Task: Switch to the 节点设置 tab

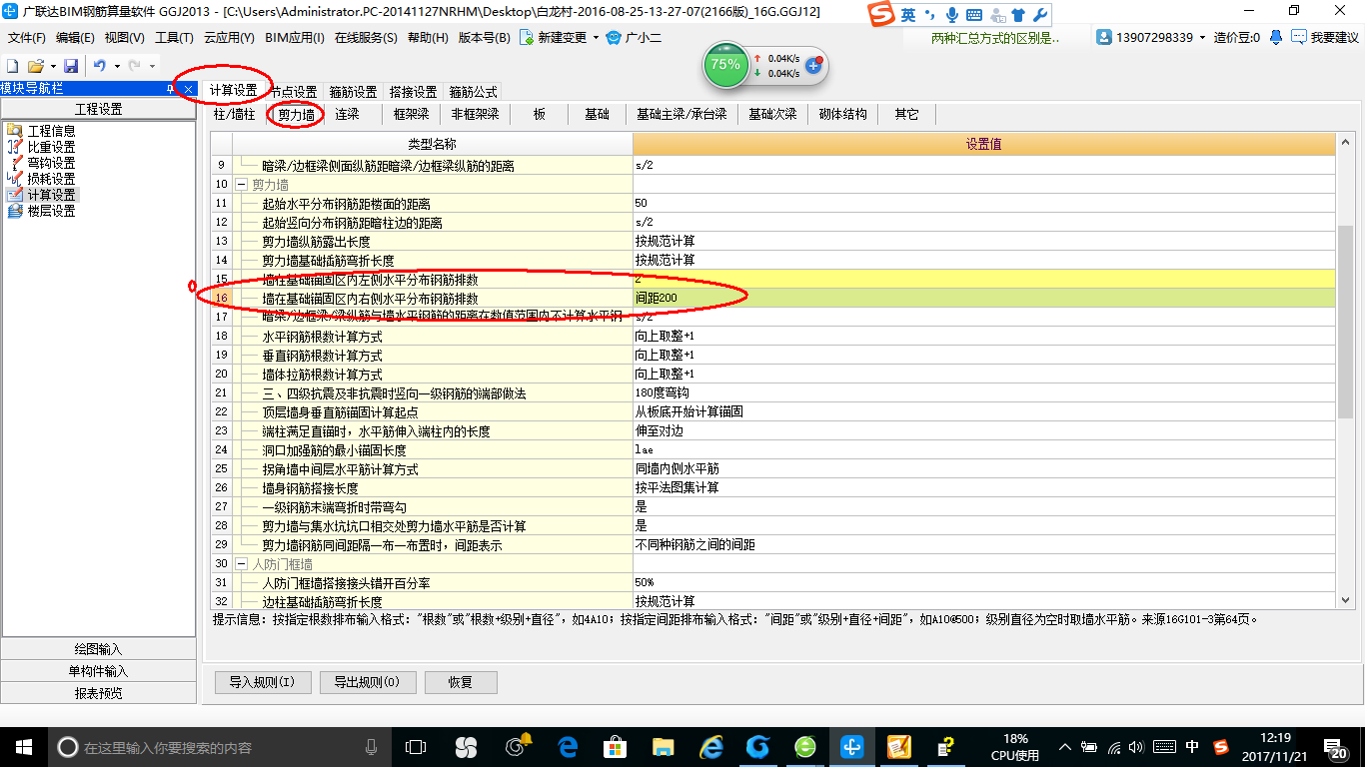Action: tap(294, 92)
